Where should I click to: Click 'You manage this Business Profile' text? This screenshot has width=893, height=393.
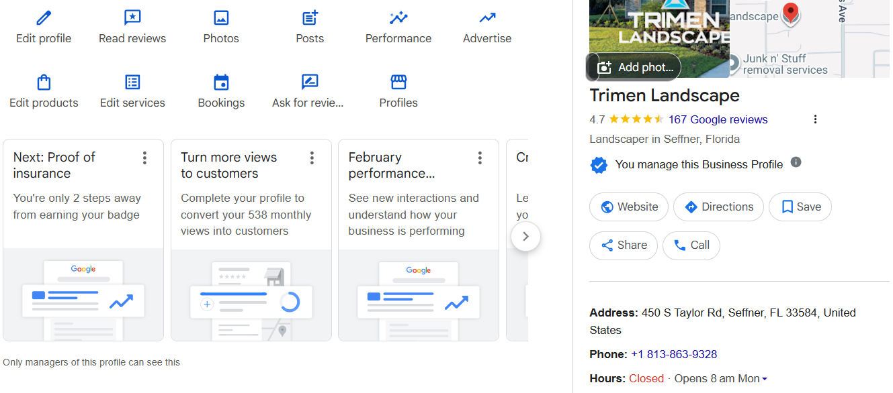pyautogui.click(x=699, y=164)
